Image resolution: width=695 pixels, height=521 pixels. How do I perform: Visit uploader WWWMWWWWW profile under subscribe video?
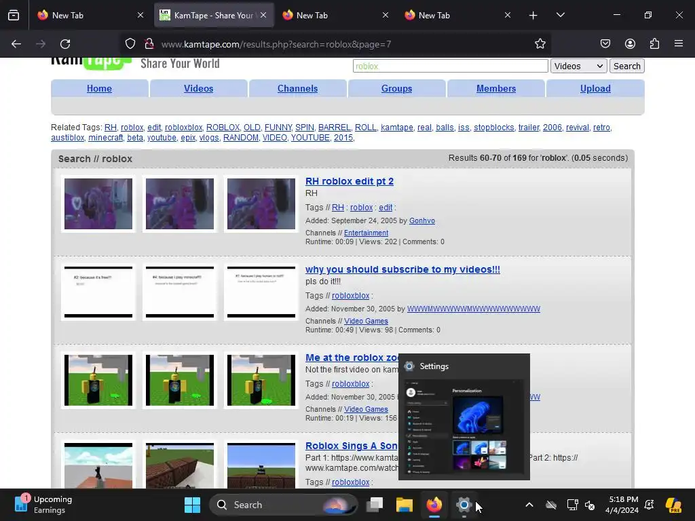tap(473, 309)
